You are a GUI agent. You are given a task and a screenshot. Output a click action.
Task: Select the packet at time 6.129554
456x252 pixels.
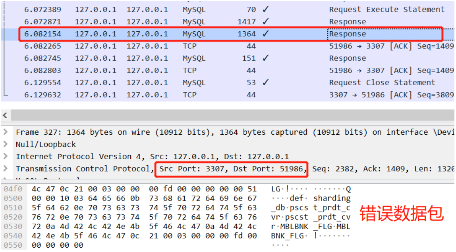coord(228,83)
